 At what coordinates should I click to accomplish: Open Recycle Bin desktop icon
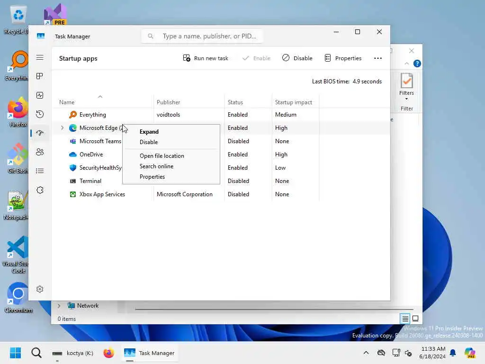point(17,20)
